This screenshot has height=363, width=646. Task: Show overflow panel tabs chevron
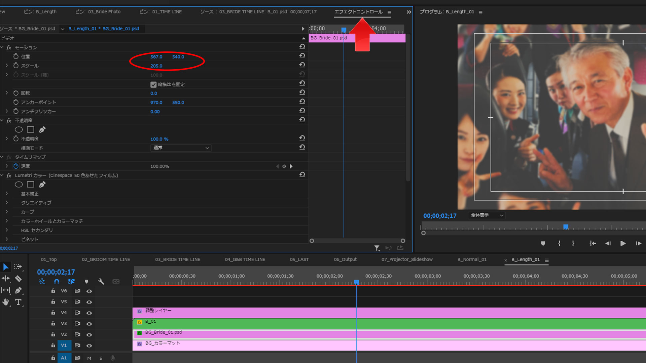409,12
